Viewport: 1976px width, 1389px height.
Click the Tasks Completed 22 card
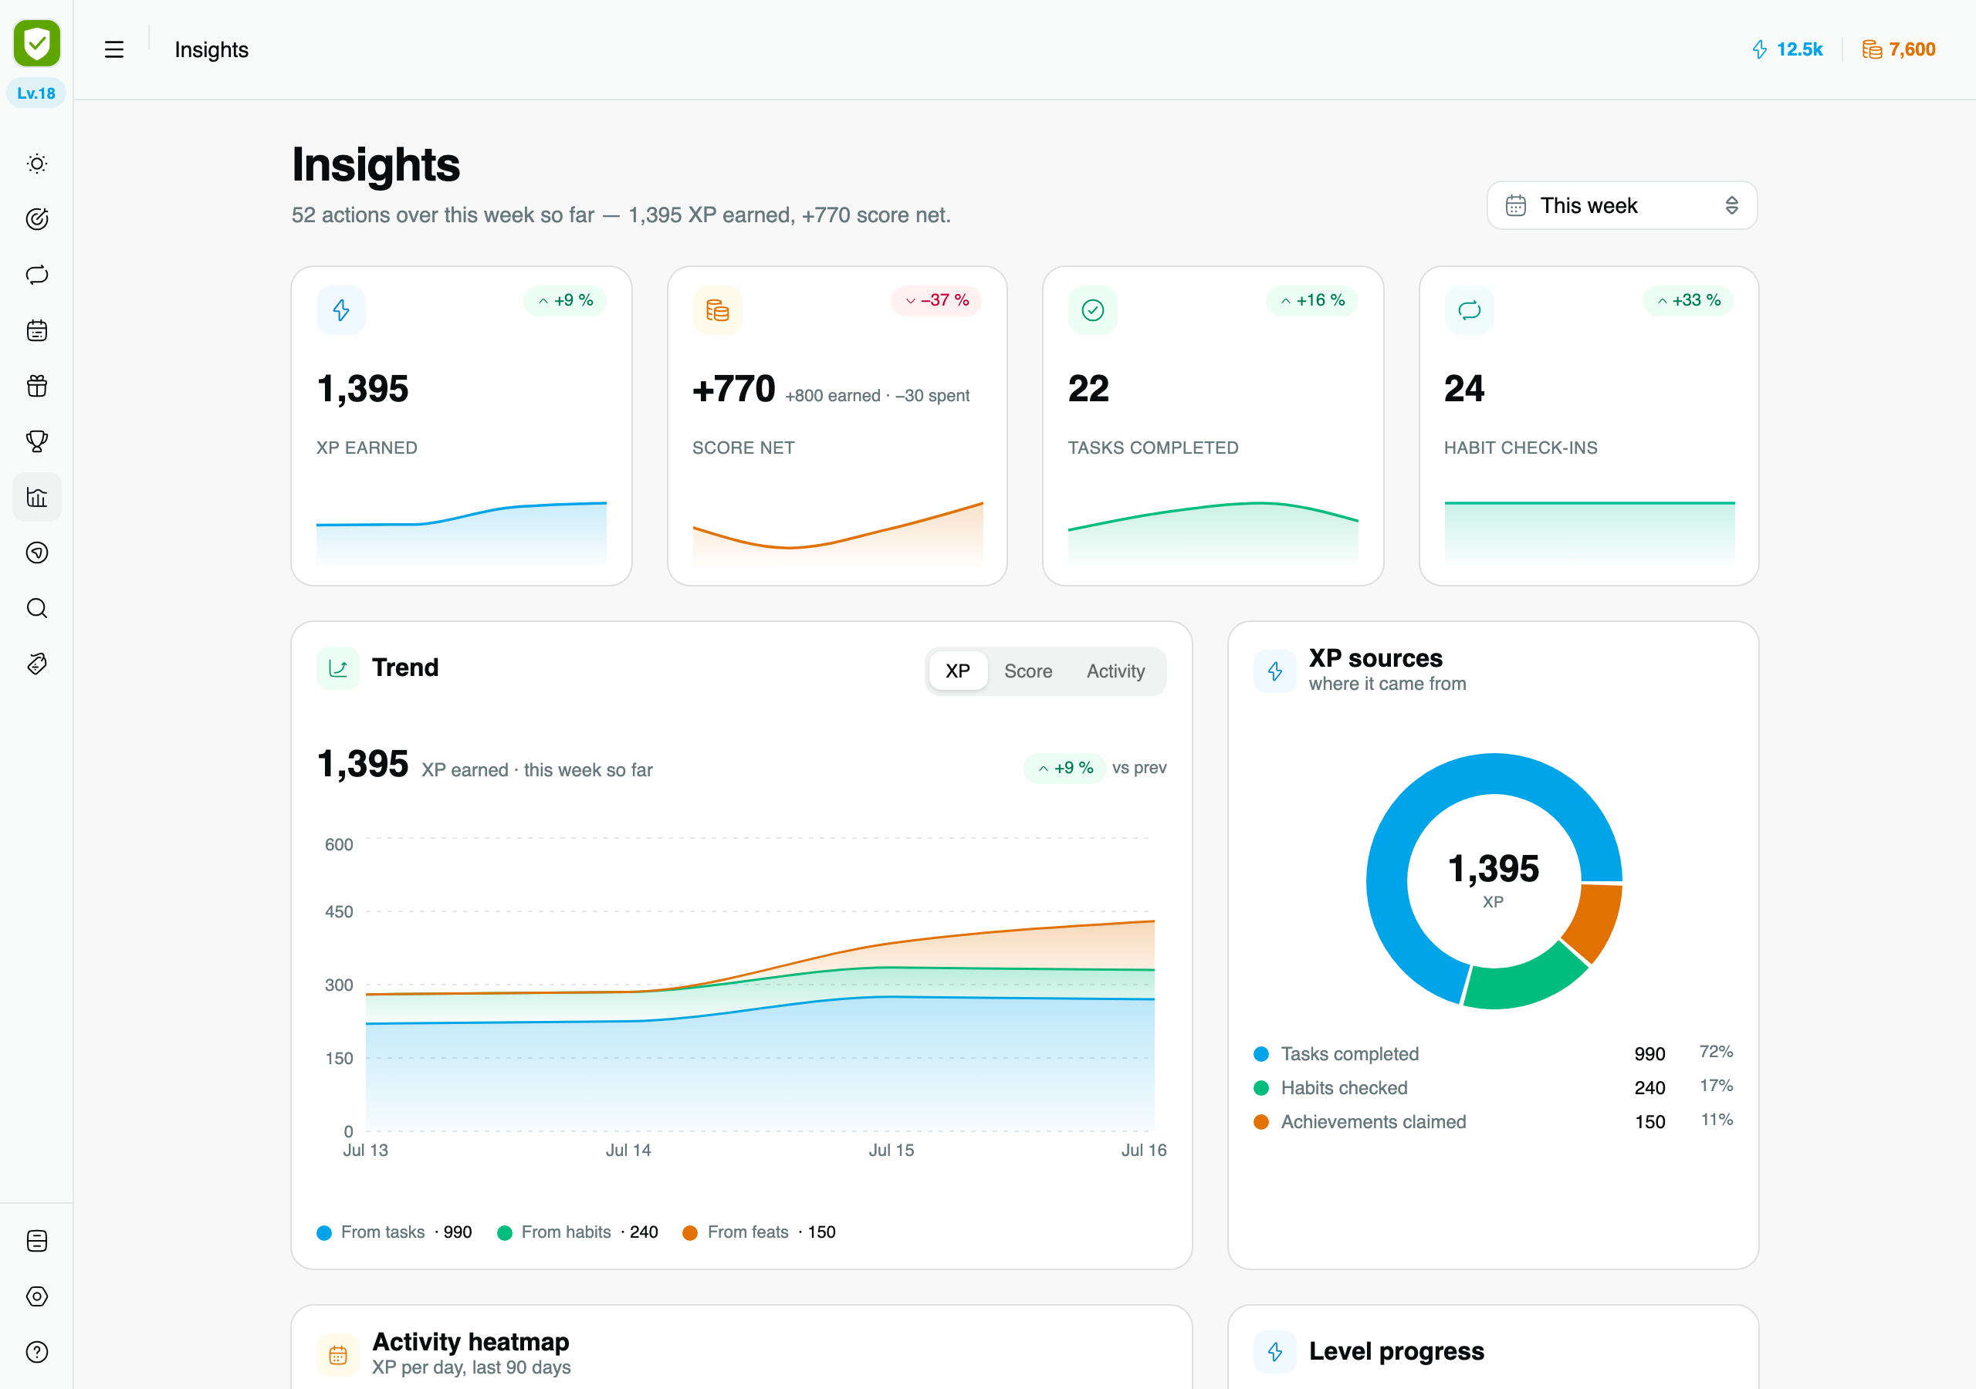click(x=1213, y=426)
